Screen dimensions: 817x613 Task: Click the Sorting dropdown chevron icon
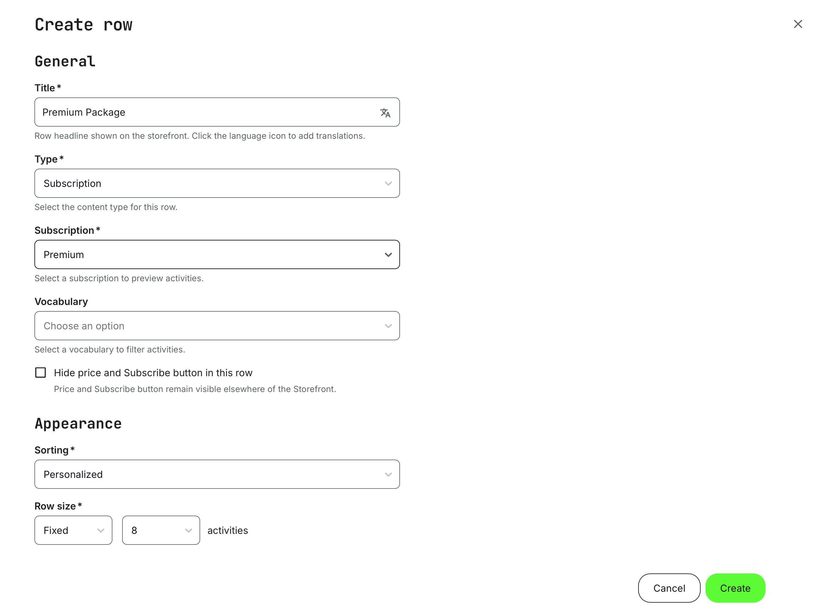click(x=388, y=474)
